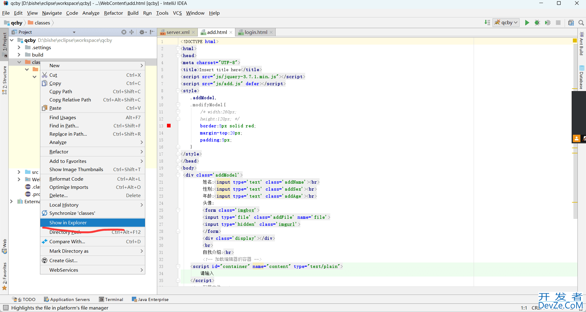Click the Run green play icon
Screen dimensions: 586x312
[x=527, y=23]
